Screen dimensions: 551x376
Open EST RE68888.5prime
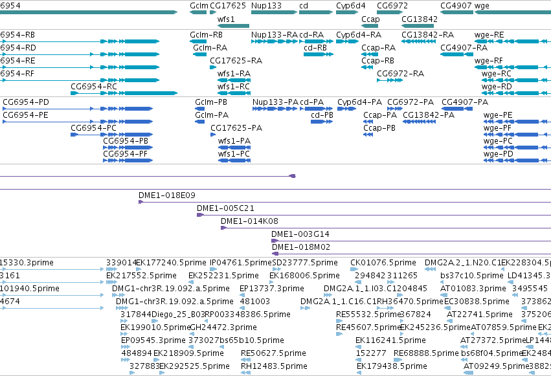tap(426, 353)
